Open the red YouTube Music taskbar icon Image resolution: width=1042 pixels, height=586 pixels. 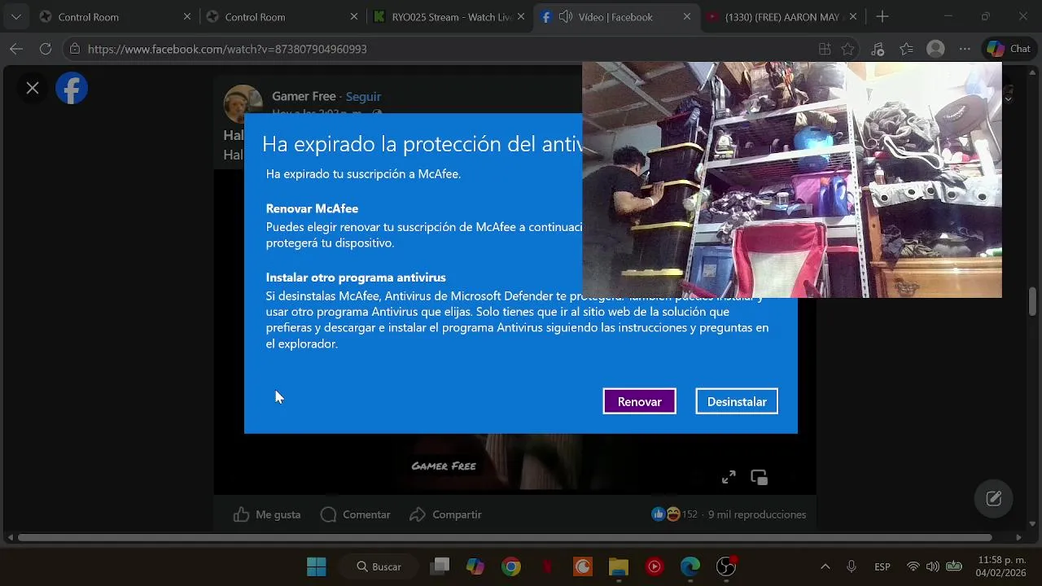[655, 566]
